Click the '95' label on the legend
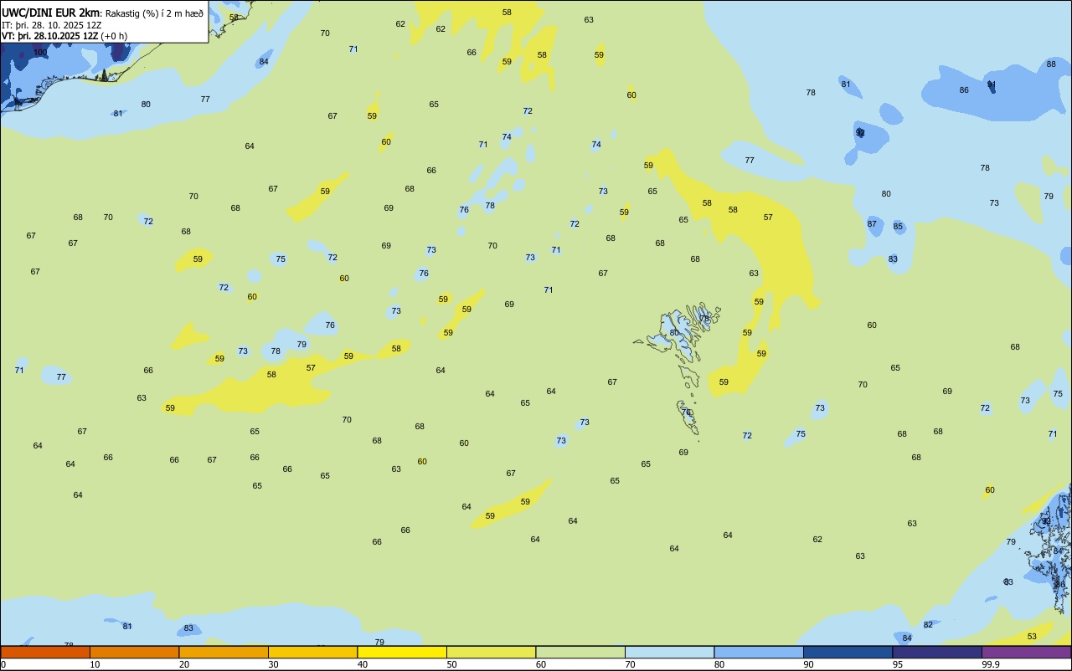Viewport: 1072px width, 671px height. pyautogui.click(x=898, y=664)
